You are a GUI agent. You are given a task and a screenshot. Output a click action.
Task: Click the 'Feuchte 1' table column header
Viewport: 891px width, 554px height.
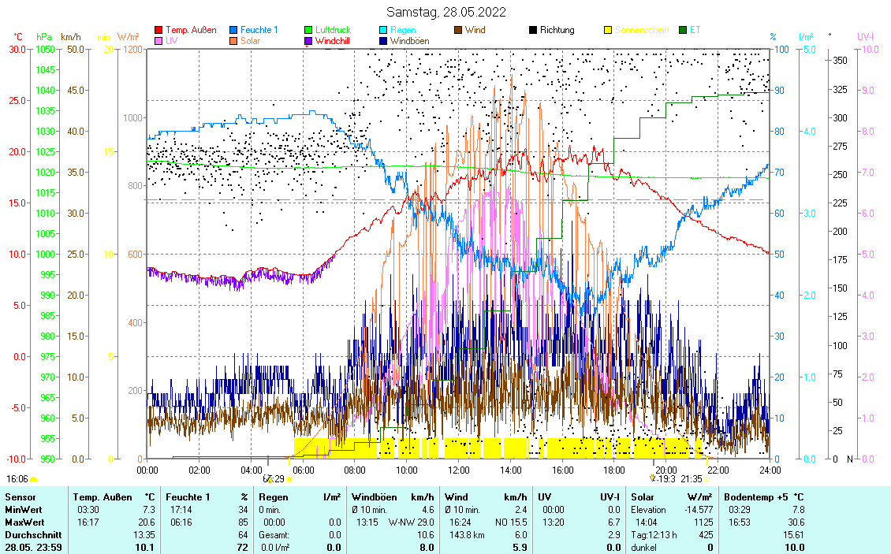pyautogui.click(x=188, y=497)
